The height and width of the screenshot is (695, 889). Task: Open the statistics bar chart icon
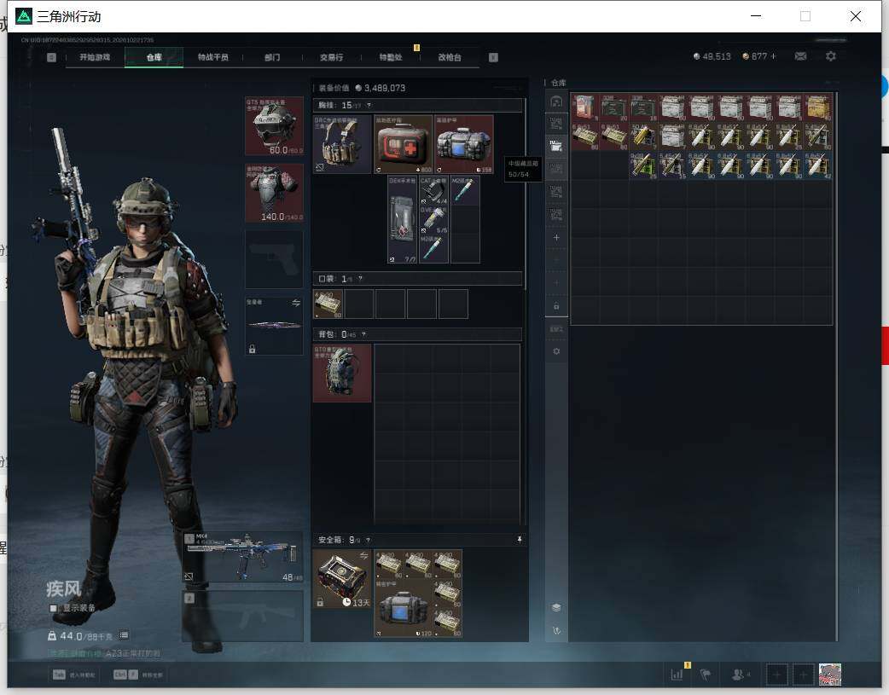click(677, 675)
